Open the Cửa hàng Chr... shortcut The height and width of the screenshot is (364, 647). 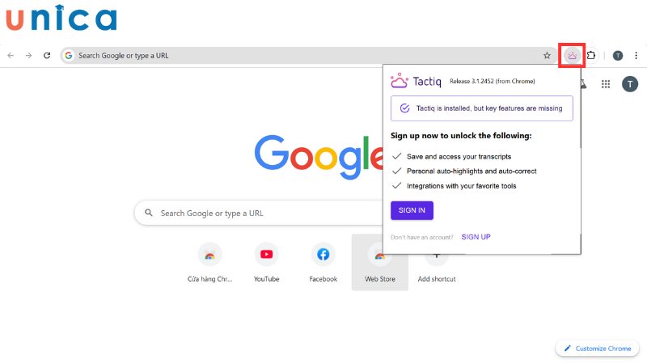coord(209,262)
